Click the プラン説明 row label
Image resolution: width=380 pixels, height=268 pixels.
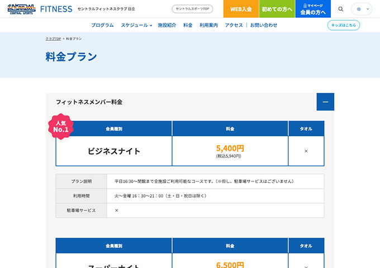click(81, 181)
